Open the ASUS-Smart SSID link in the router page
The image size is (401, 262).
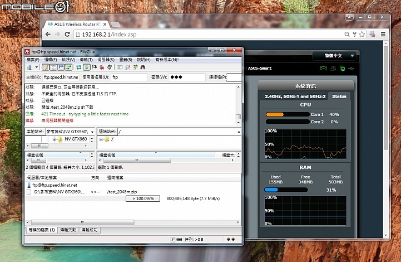point(260,68)
